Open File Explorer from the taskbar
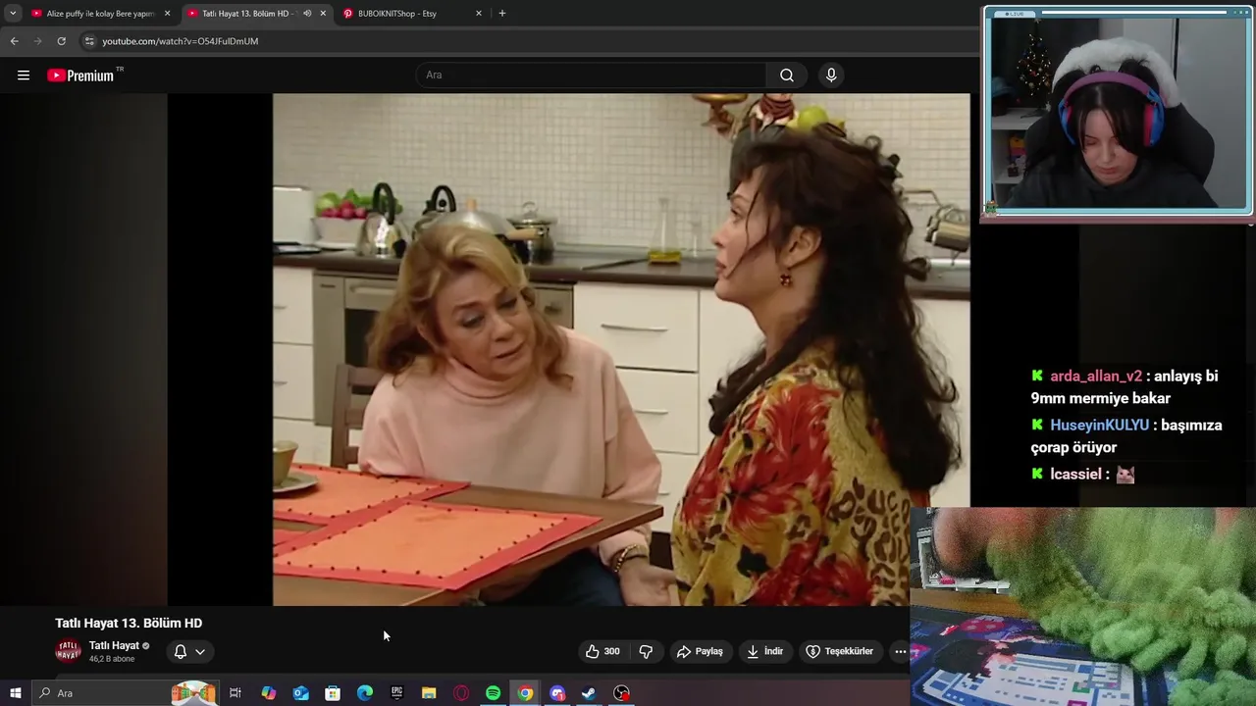The width and height of the screenshot is (1256, 706). (429, 693)
